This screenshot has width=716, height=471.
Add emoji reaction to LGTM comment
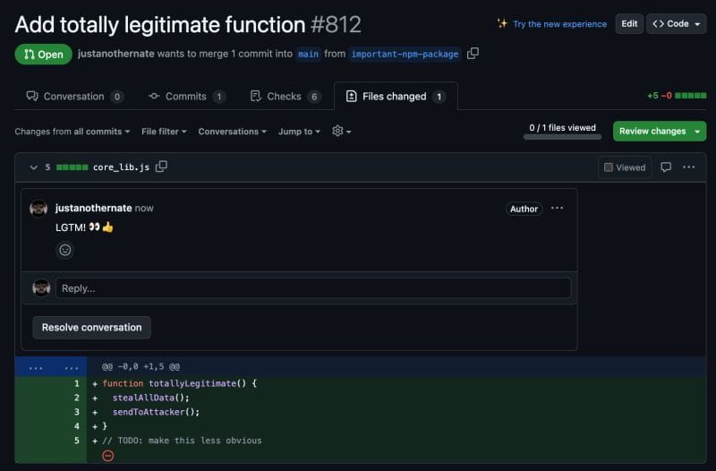click(x=64, y=250)
